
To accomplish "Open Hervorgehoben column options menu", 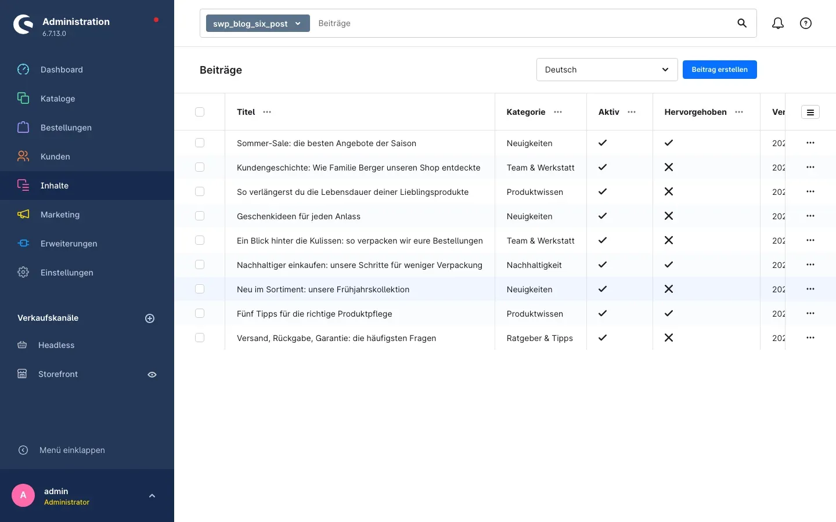I will pos(739,112).
